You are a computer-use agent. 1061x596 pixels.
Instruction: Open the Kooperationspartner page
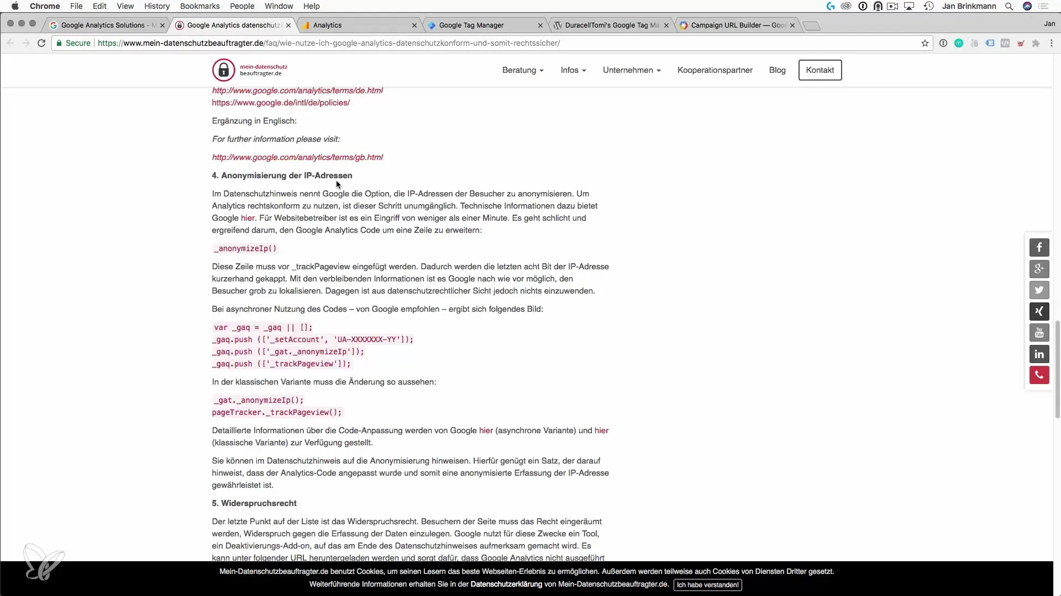715,70
